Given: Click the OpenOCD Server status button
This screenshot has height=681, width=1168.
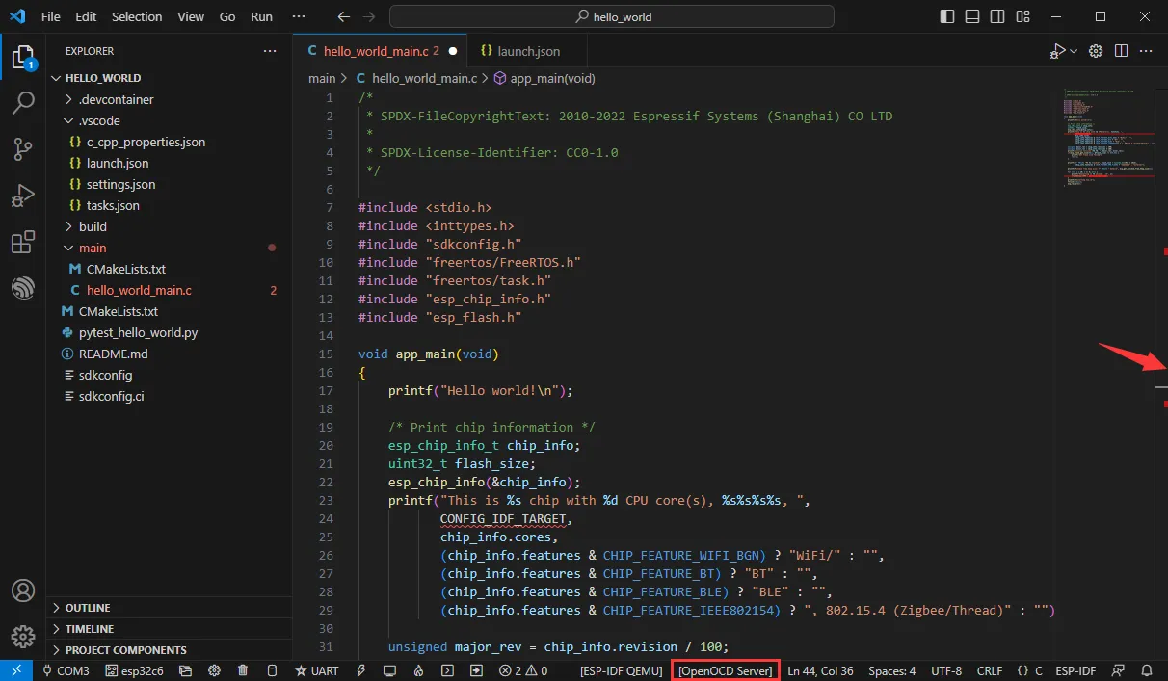Looking at the screenshot, I should pos(726,670).
